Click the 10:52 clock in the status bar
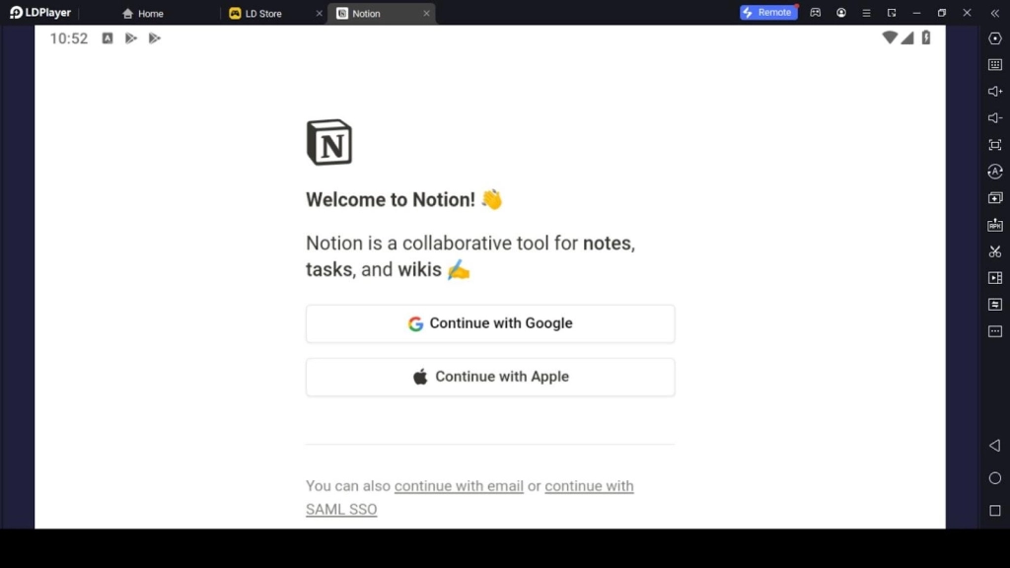The height and width of the screenshot is (568, 1010). 69,38
